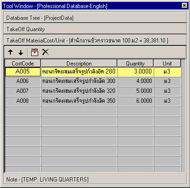The width and height of the screenshot is (190, 188).
Task: Click the unit cell in the A007 row
Action: pyautogui.click(x=167, y=91)
